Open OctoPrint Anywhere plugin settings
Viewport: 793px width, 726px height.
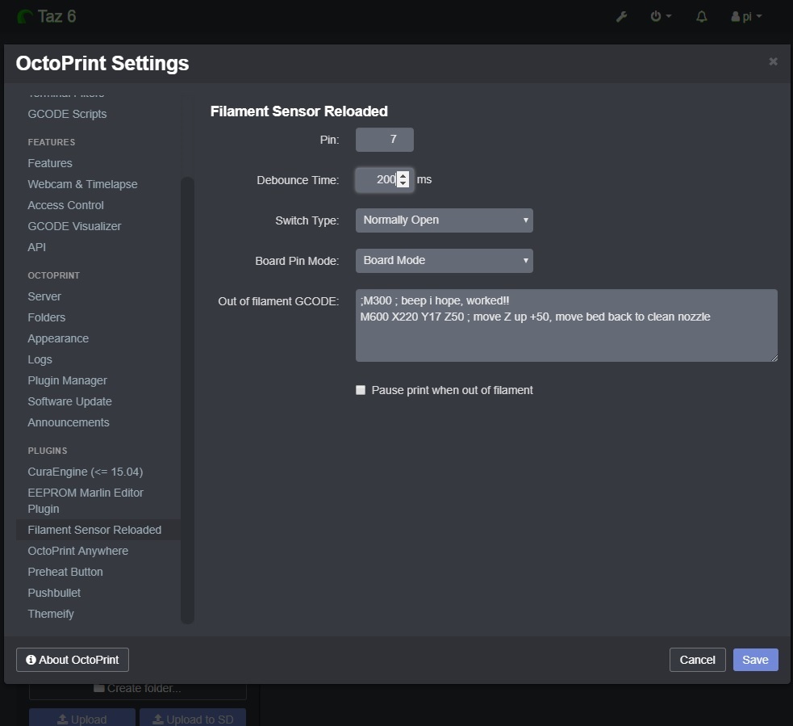pyautogui.click(x=78, y=551)
